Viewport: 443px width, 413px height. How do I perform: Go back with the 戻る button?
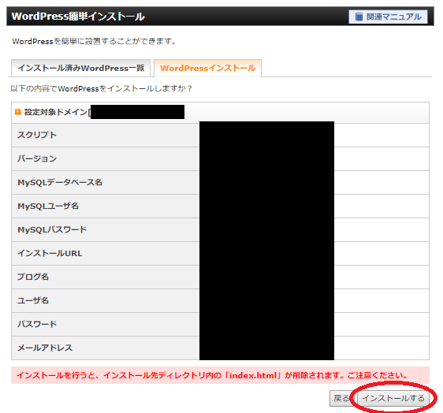pos(341,398)
